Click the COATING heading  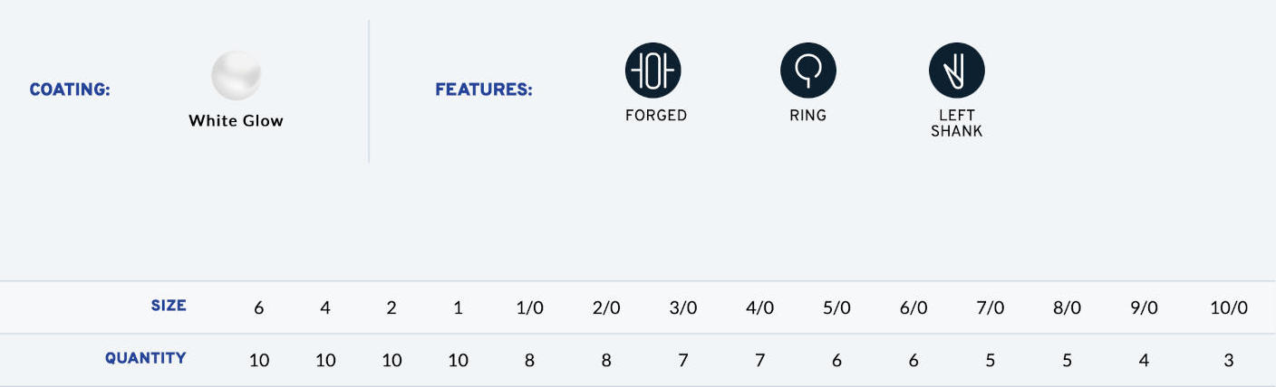pyautogui.click(x=70, y=90)
